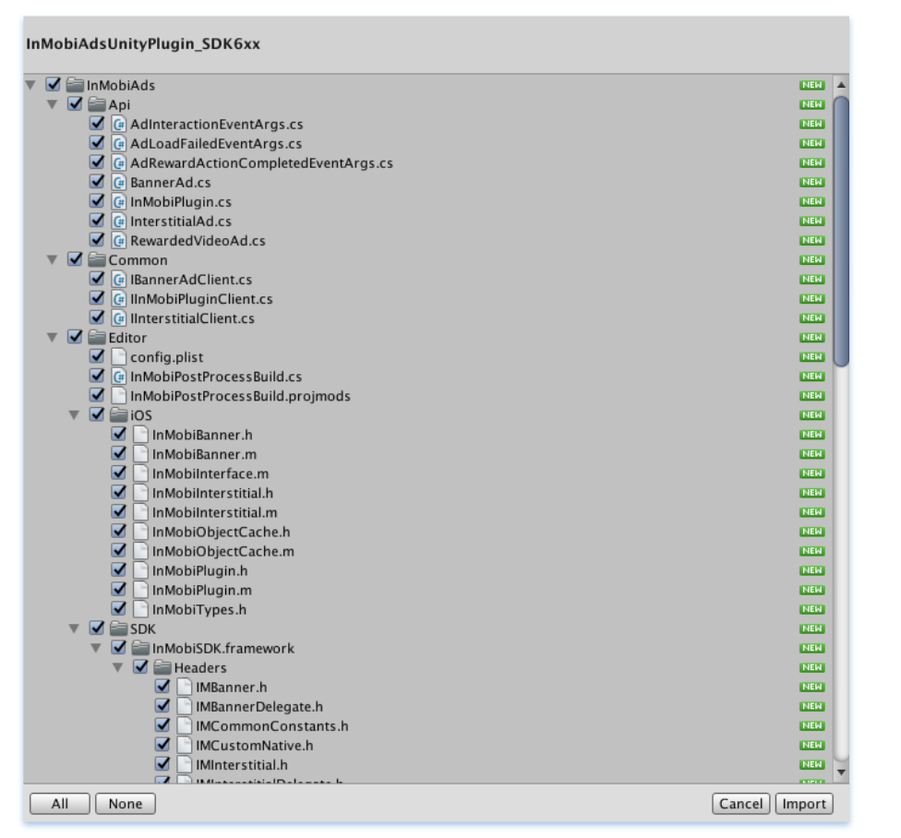Collapse the Api folder
The width and height of the screenshot is (901, 838).
(53, 104)
